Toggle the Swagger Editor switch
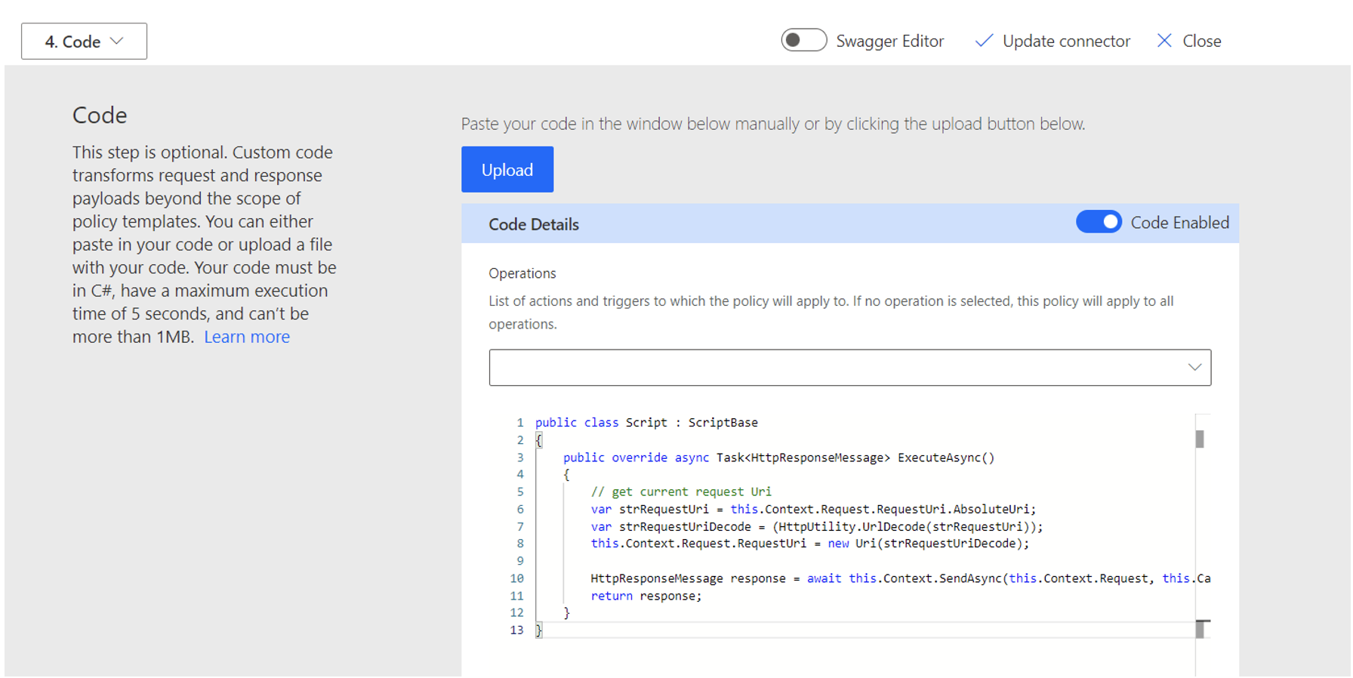Screen dimensions: 1353x678 [803, 40]
